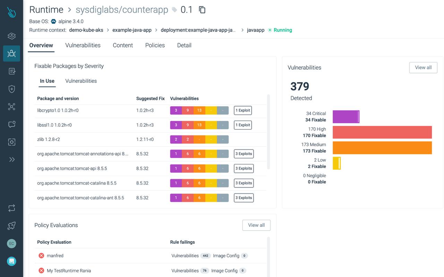Select the captures camera icon in sidebar
The image size is (444, 277).
pos(11,142)
